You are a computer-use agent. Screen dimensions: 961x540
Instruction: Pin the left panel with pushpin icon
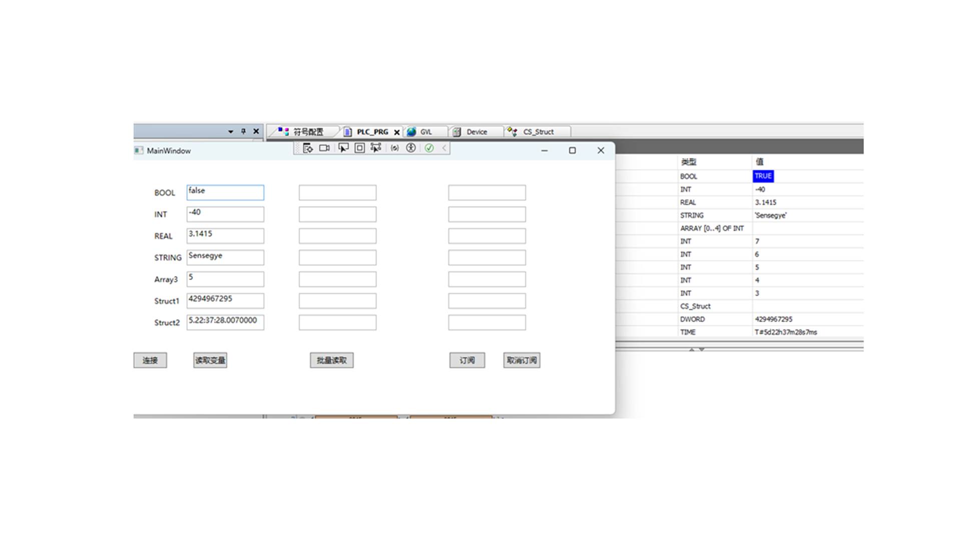coord(243,131)
